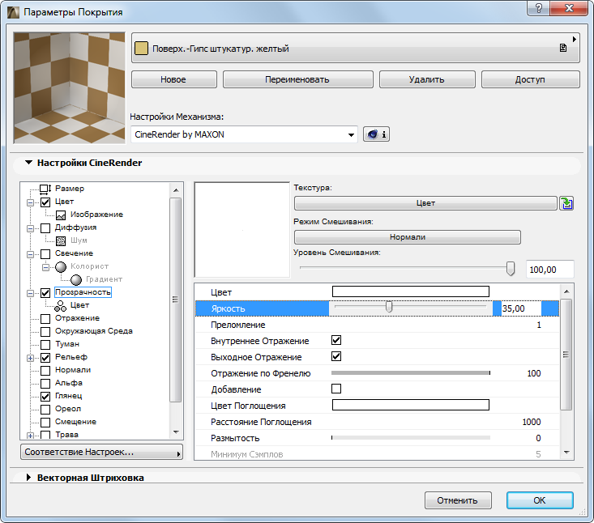This screenshot has height=523, width=594.
Task: Toggle the Рельеф channel checkbox
Action: [45, 358]
